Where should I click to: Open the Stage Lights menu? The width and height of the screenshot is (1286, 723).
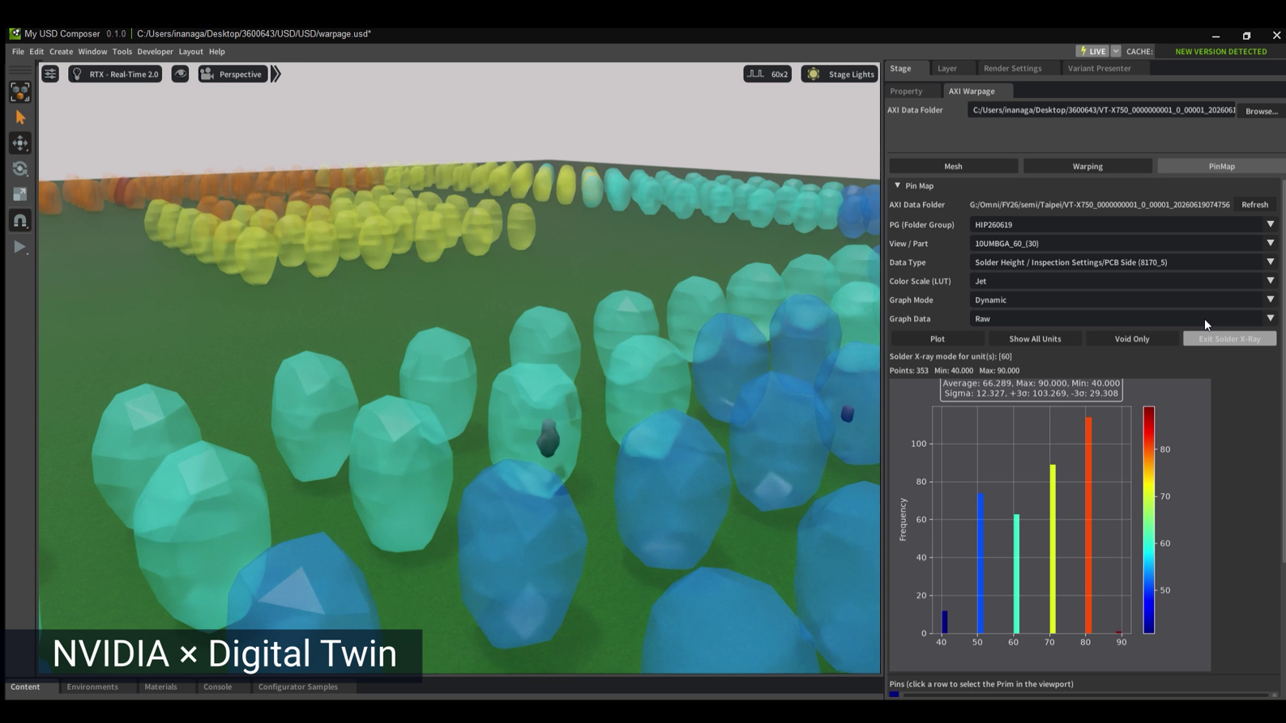click(x=840, y=74)
